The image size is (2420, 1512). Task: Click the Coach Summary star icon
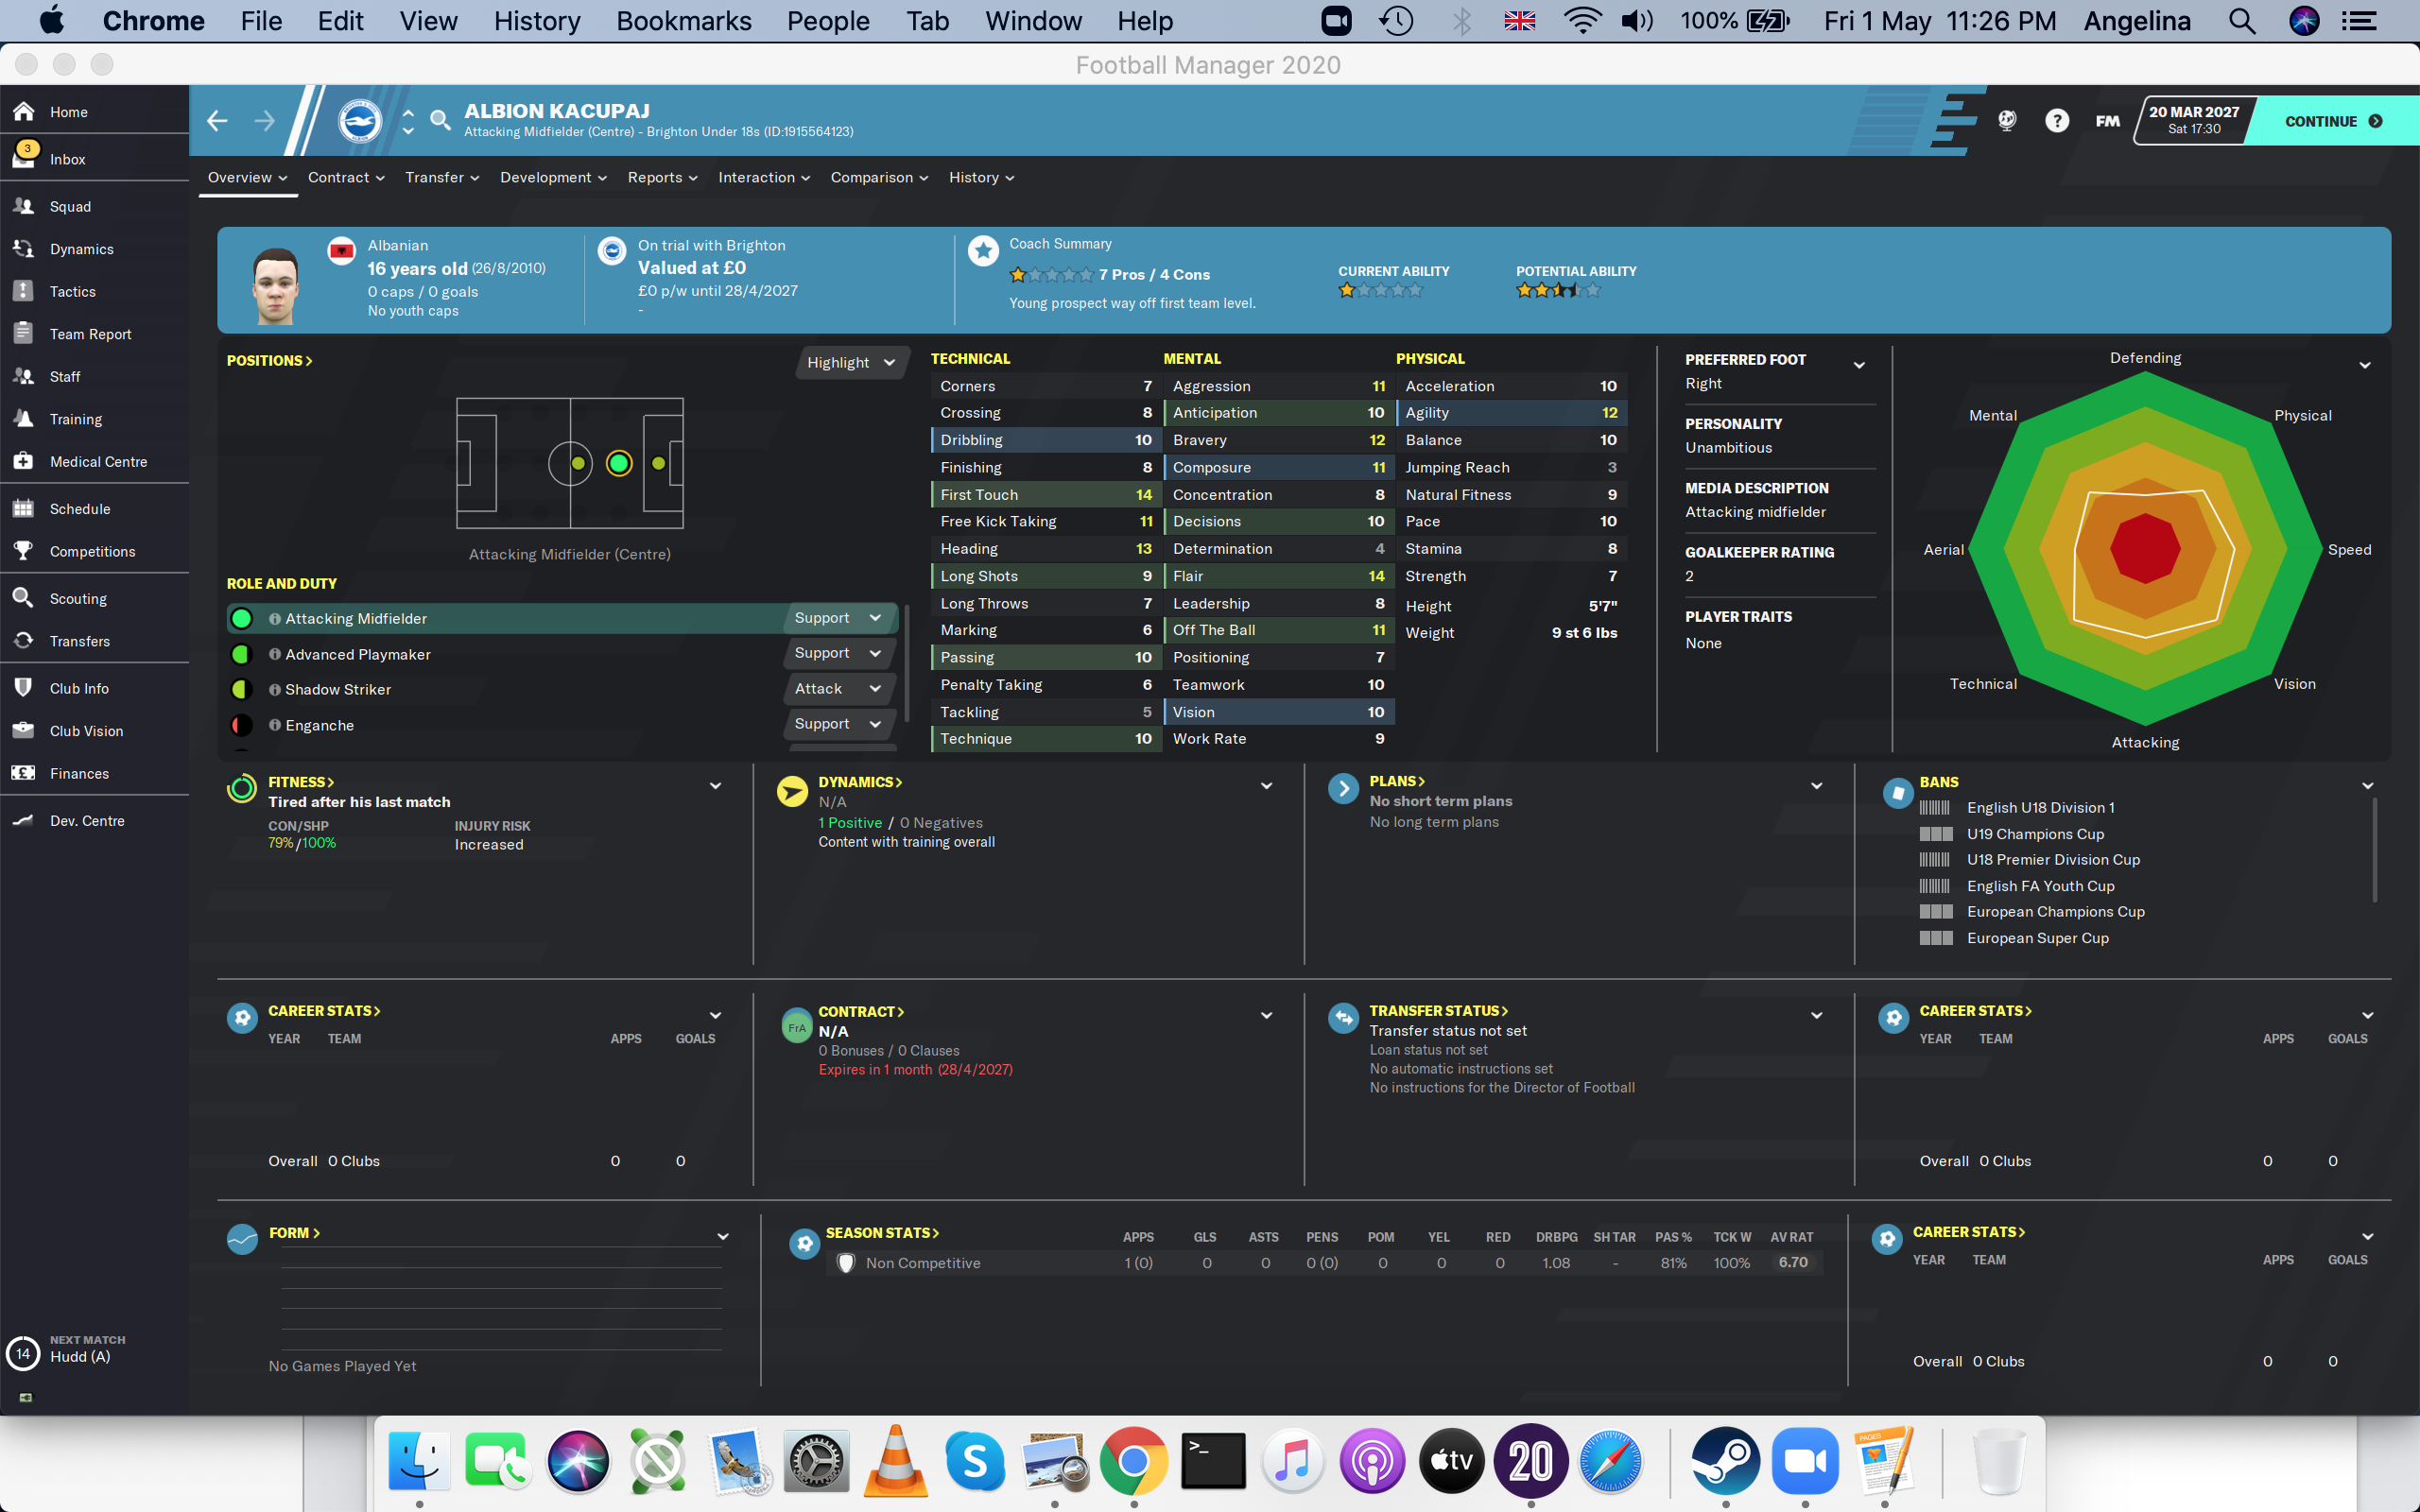(x=983, y=251)
